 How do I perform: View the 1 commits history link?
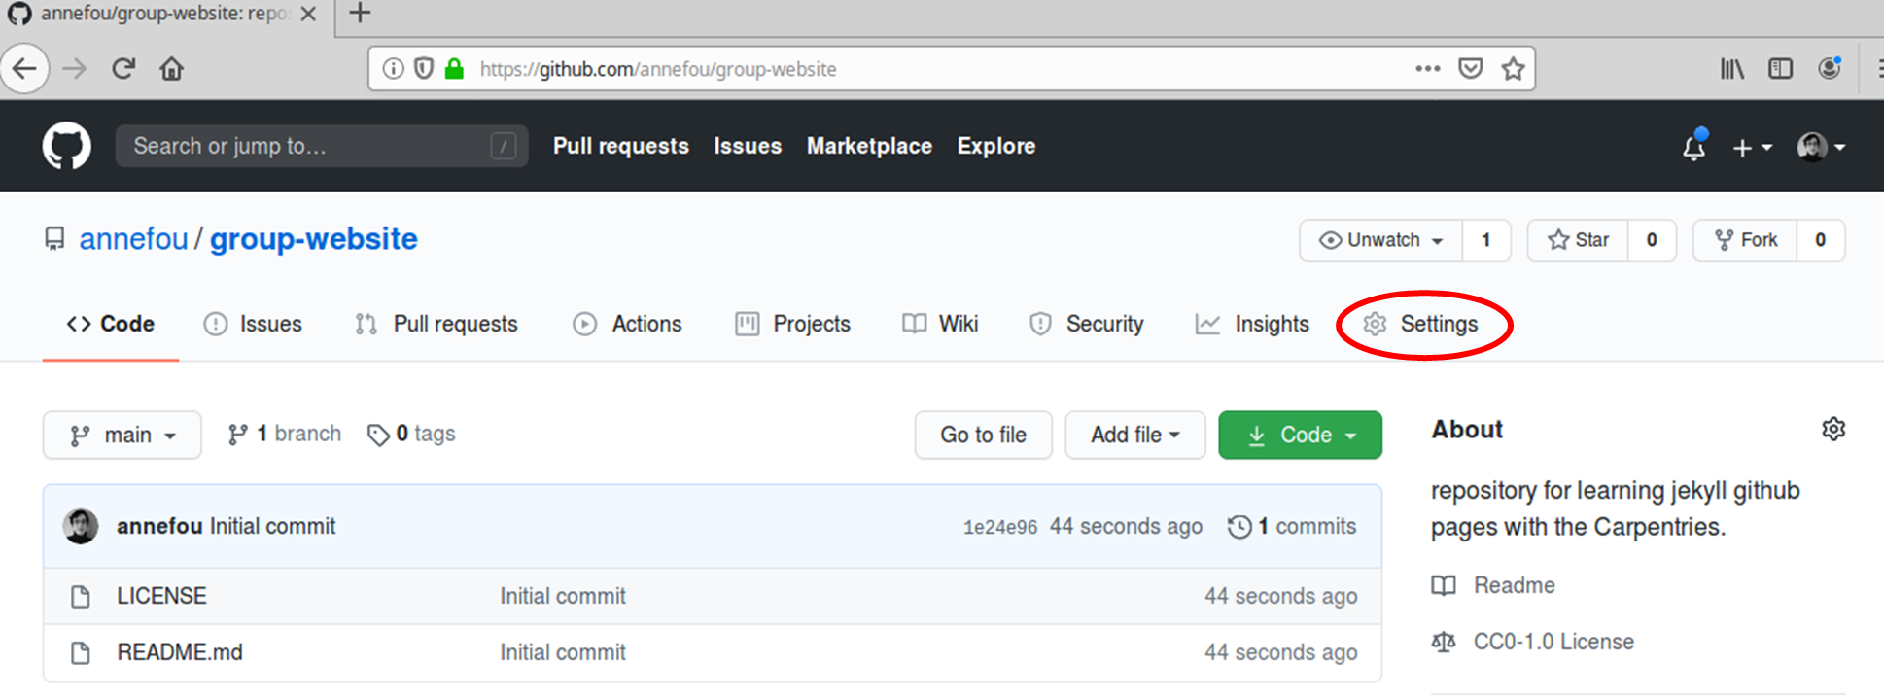1292,526
